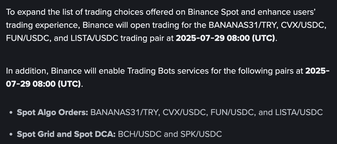Click bold '07-29 08:00 (UTC)' in second paragraph
337x144 pixels.
click(x=43, y=84)
